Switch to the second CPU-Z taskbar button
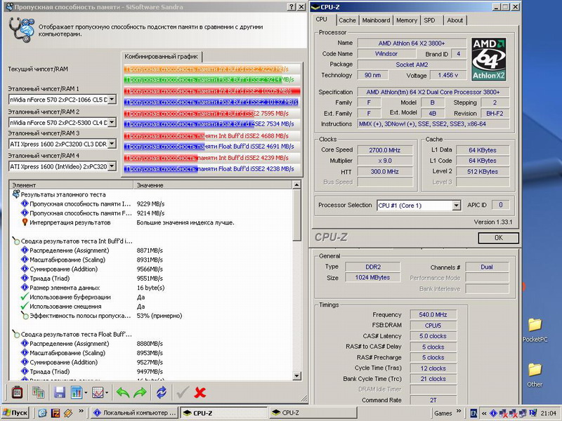The image size is (562, 421). click(x=313, y=413)
